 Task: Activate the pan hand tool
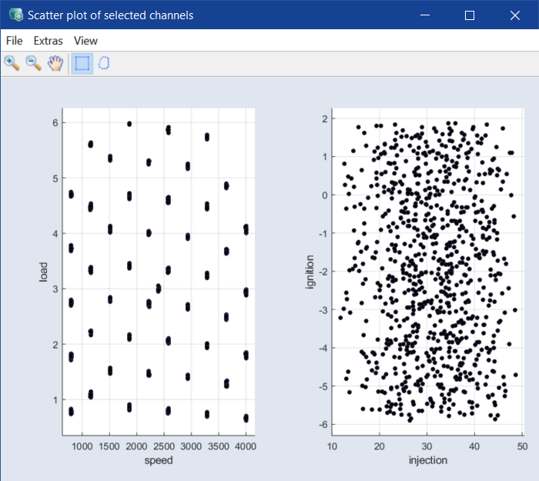55,63
